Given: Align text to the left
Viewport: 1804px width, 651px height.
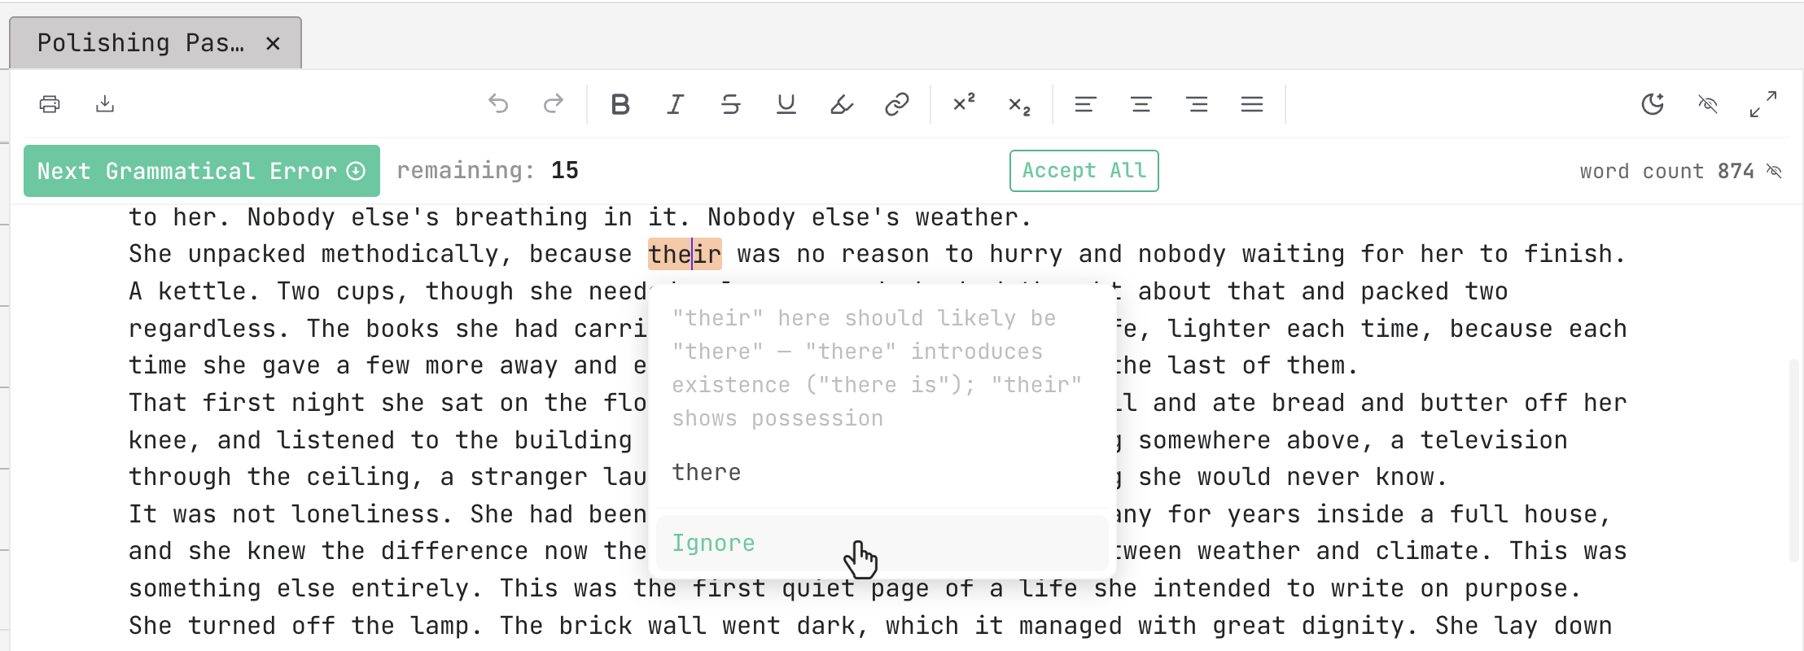Looking at the screenshot, I should click(x=1086, y=104).
